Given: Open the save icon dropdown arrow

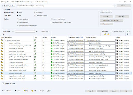Looking at the screenshot, I should pyautogui.click(x=129, y=34).
